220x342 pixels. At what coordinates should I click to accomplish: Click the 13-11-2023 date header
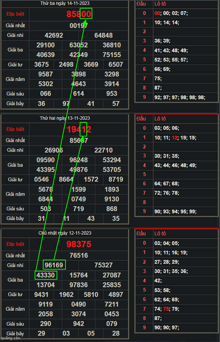point(65,118)
